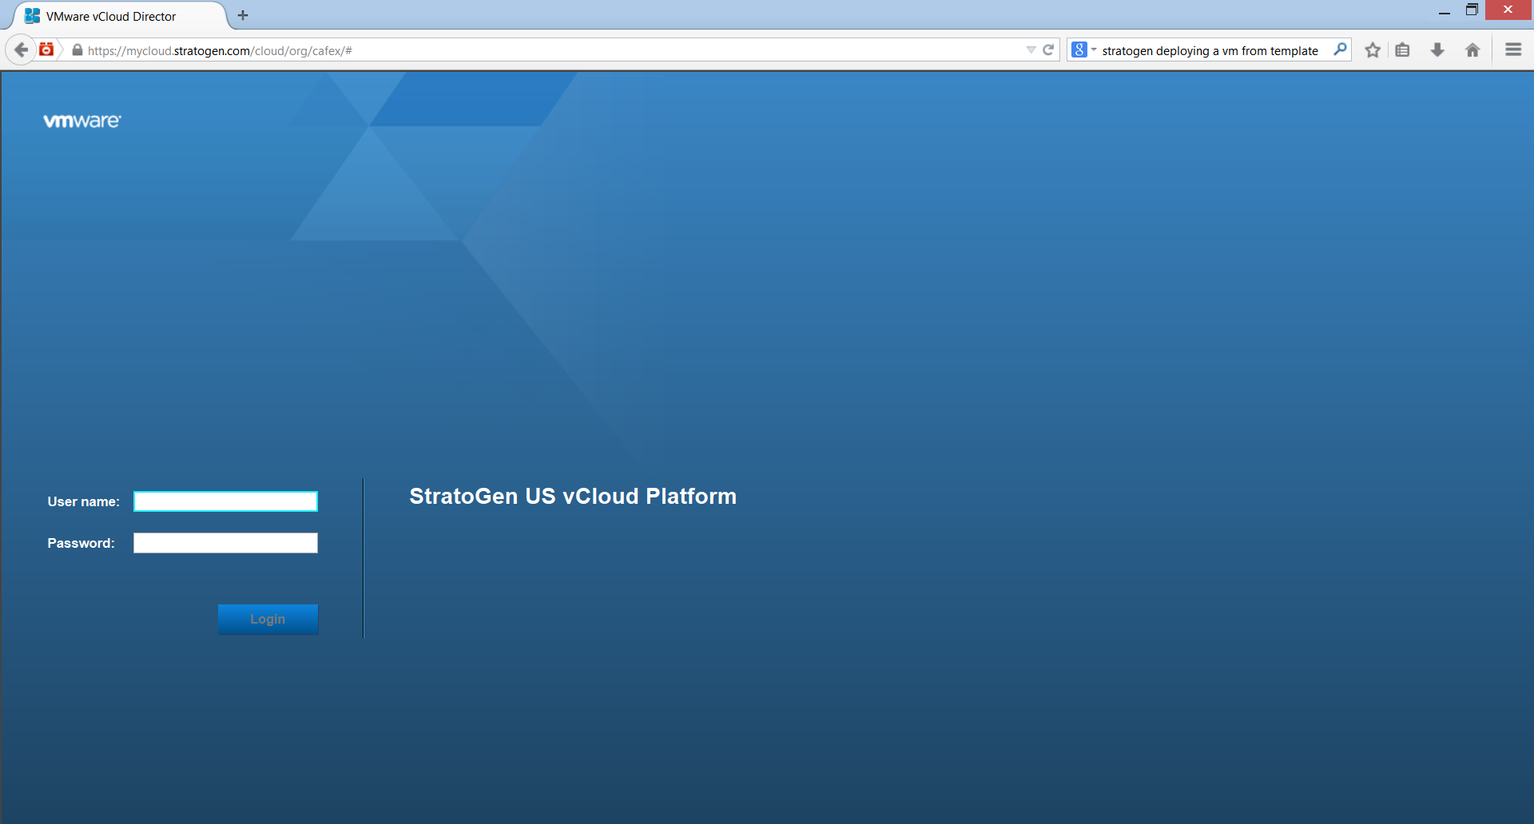Focus the User name input field
Screen dimensions: 1534x824
225,501
